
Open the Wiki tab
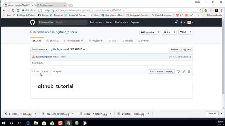[112, 41]
